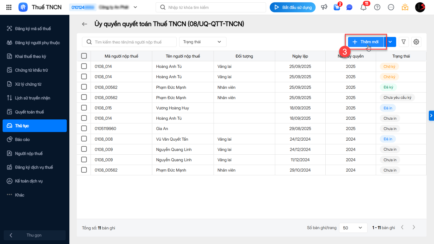The image size is (434, 244).
Task: Click the Mã người nộp thuế column header
Action: (122, 56)
